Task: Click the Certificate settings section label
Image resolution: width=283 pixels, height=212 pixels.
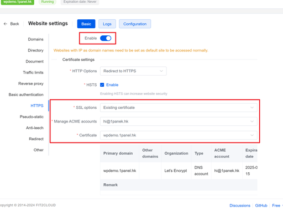Action: pyautogui.click(x=78, y=60)
